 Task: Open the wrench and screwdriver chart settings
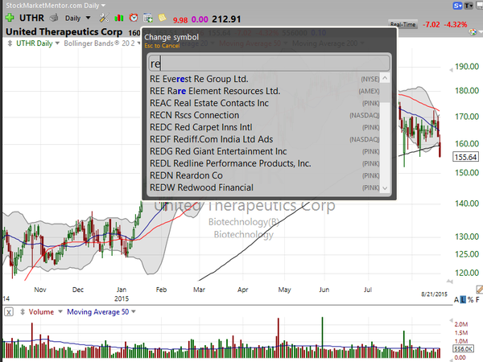pyautogui.click(x=104, y=18)
